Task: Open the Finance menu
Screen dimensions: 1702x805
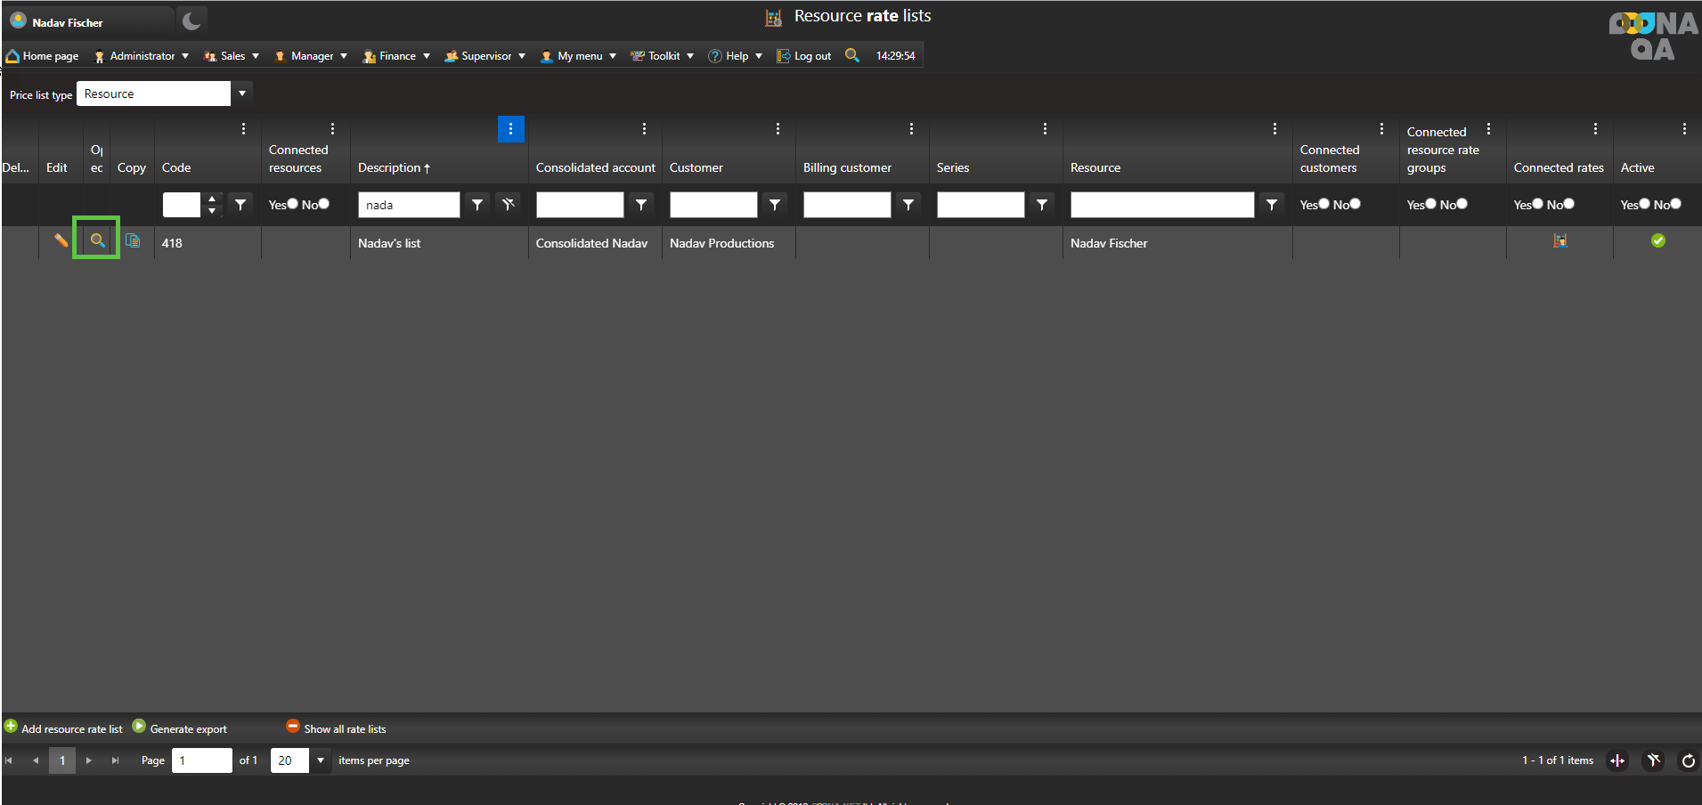Action: tap(396, 56)
